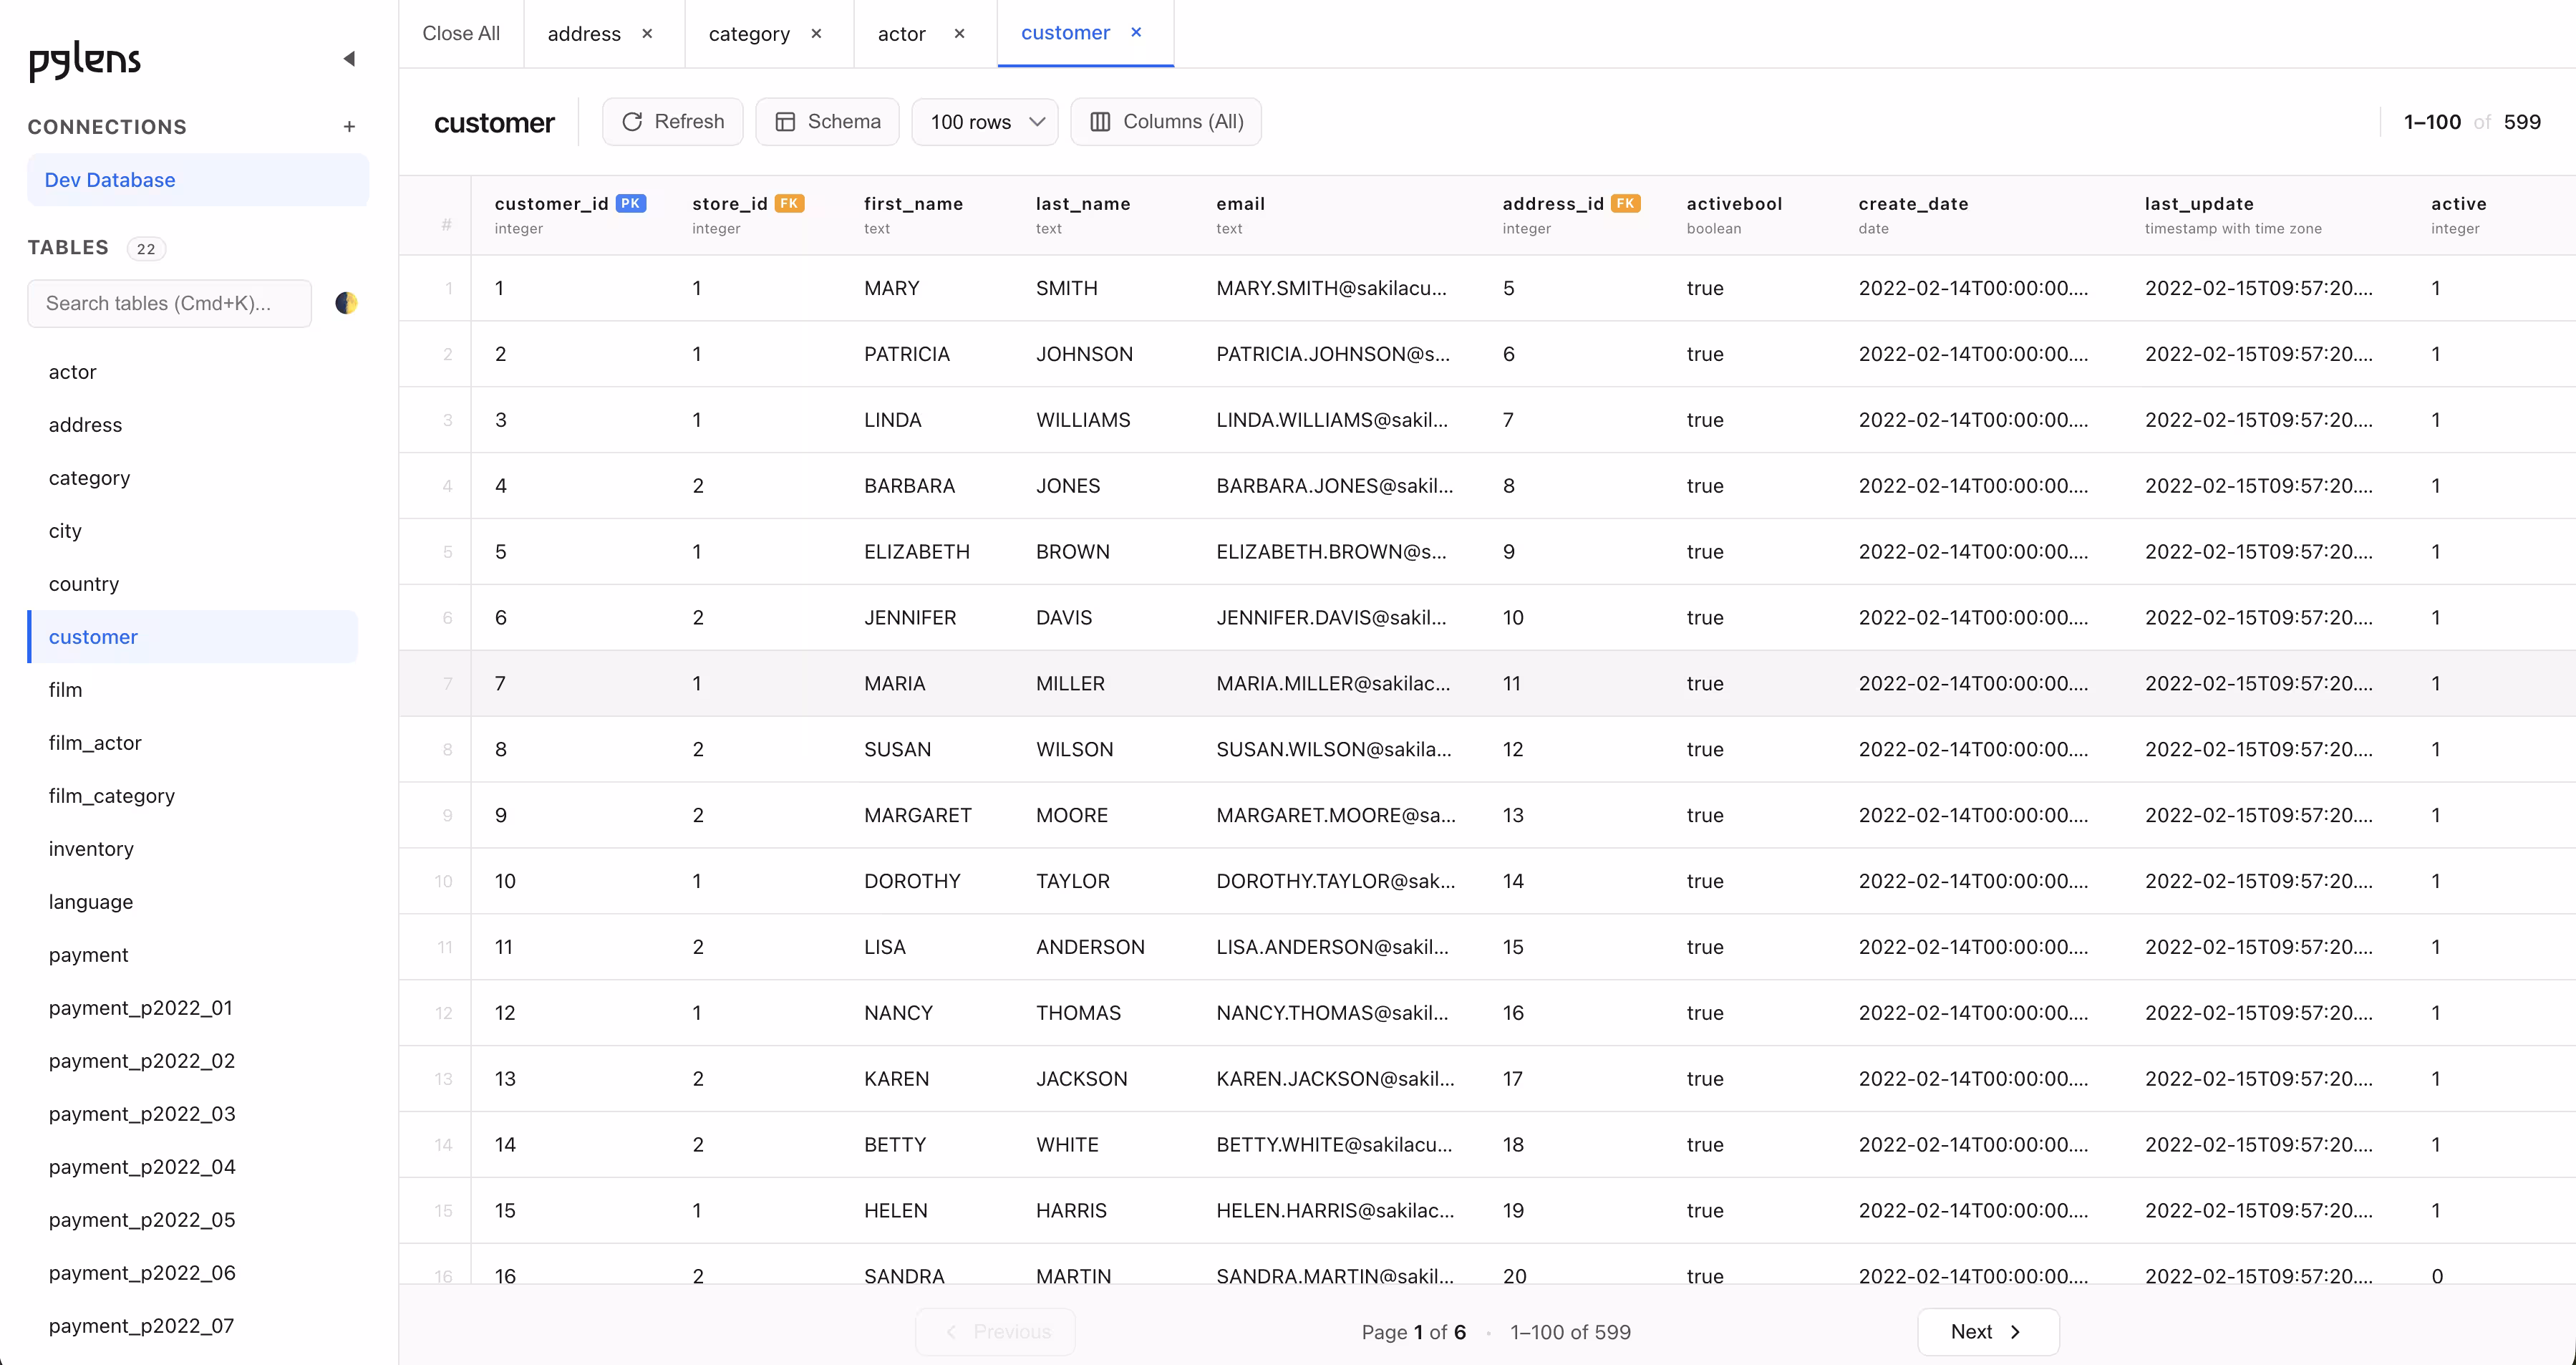Focus the Search tables input field

pos(169,304)
